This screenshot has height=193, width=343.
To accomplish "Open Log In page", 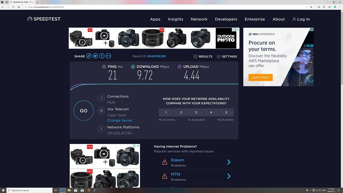I will point(301,19).
